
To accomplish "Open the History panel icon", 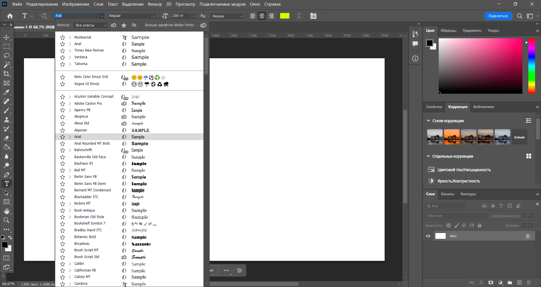I will coord(415,34).
